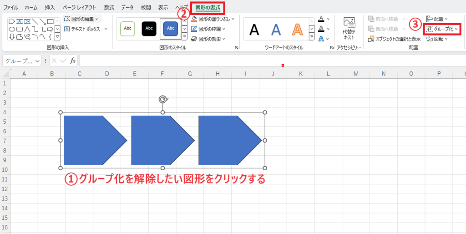This screenshot has width=466, height=234.
Task: Select column D header
Action: [x=107, y=74]
